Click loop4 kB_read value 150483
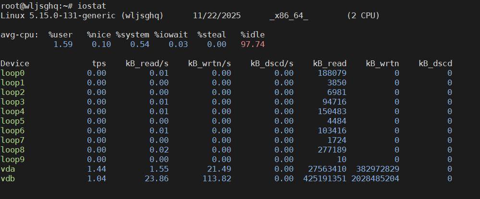Screen dimensions: 480x199 (x=332, y=112)
